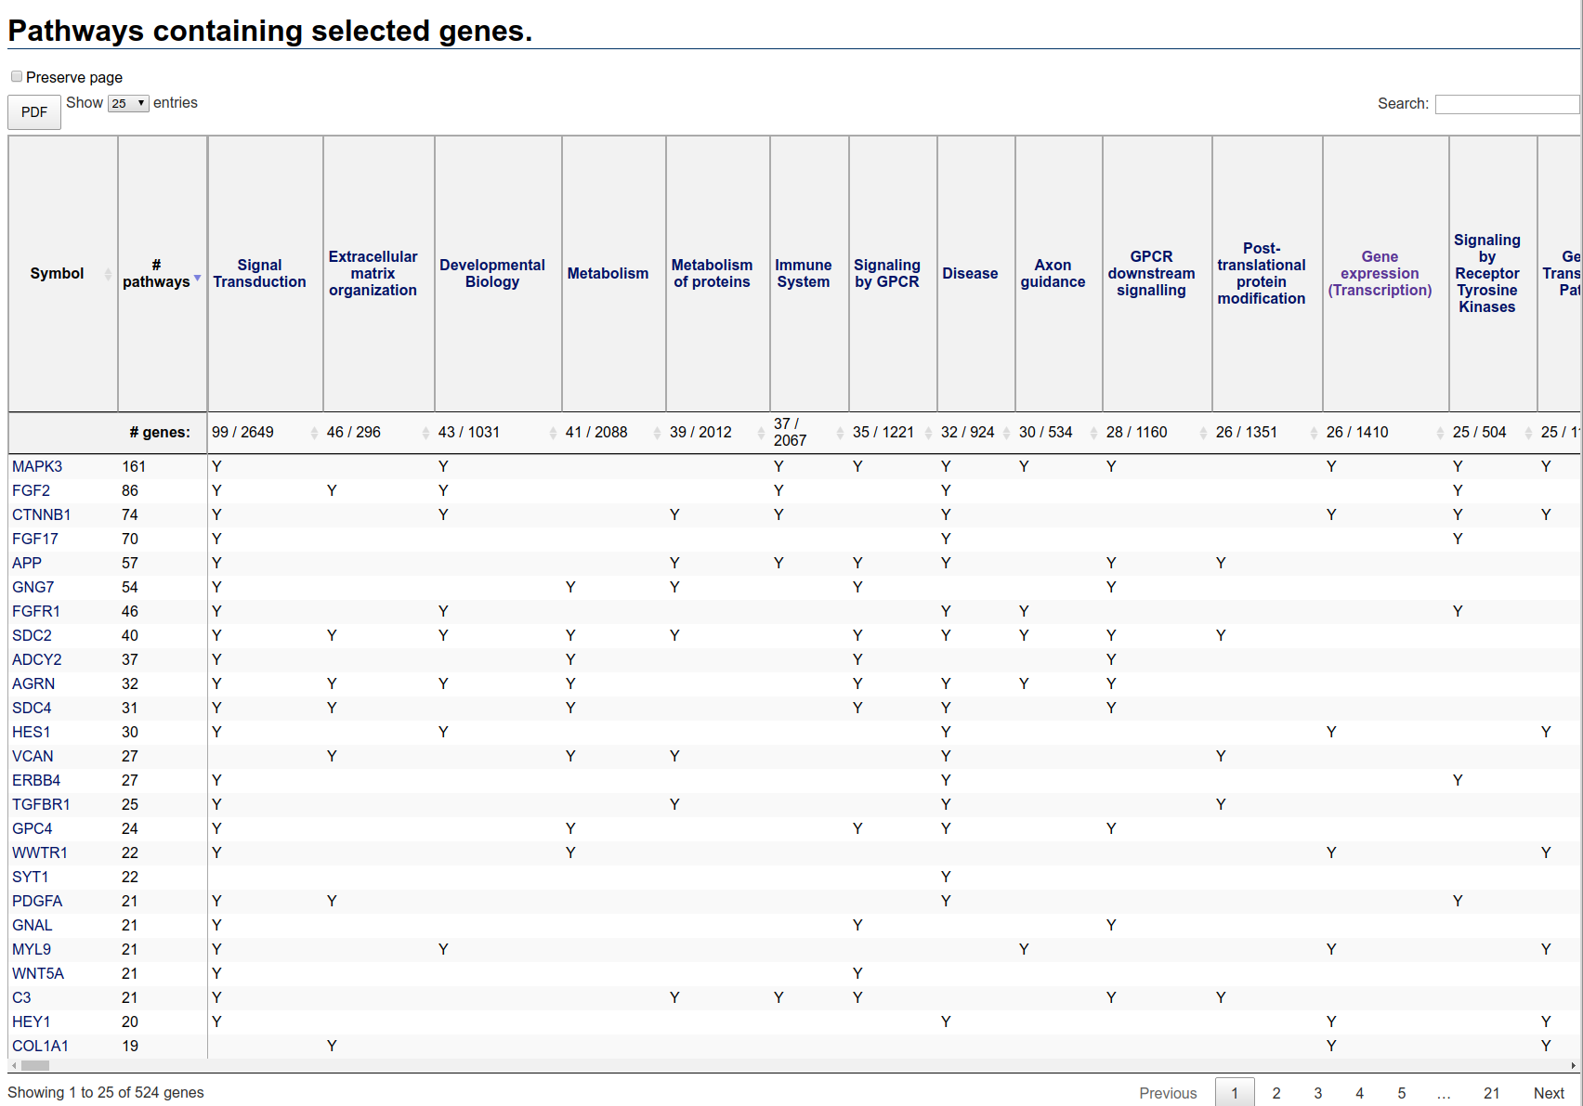Click the Symbol column sort arrows
The height and width of the screenshot is (1106, 1583).
[x=108, y=274]
